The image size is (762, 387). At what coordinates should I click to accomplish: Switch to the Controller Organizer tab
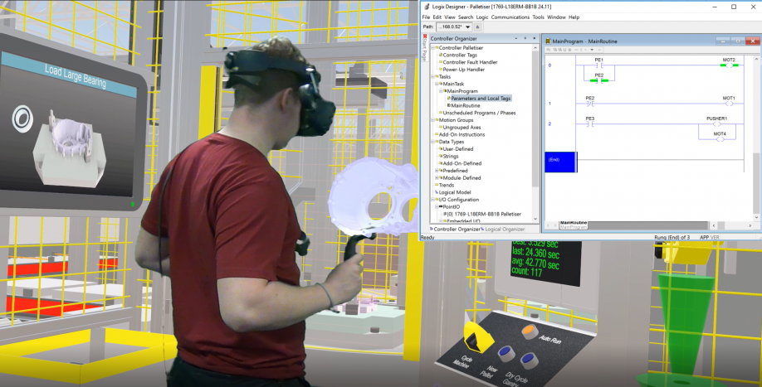pyautogui.click(x=457, y=229)
